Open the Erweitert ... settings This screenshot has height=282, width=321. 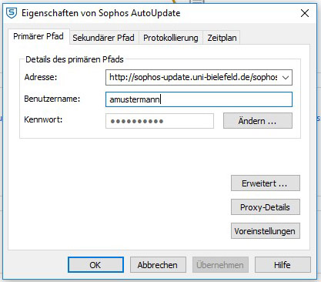click(266, 183)
